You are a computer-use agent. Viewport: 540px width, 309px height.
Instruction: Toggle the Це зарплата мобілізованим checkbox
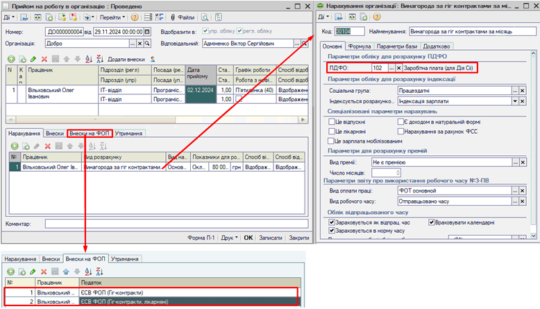click(332, 141)
